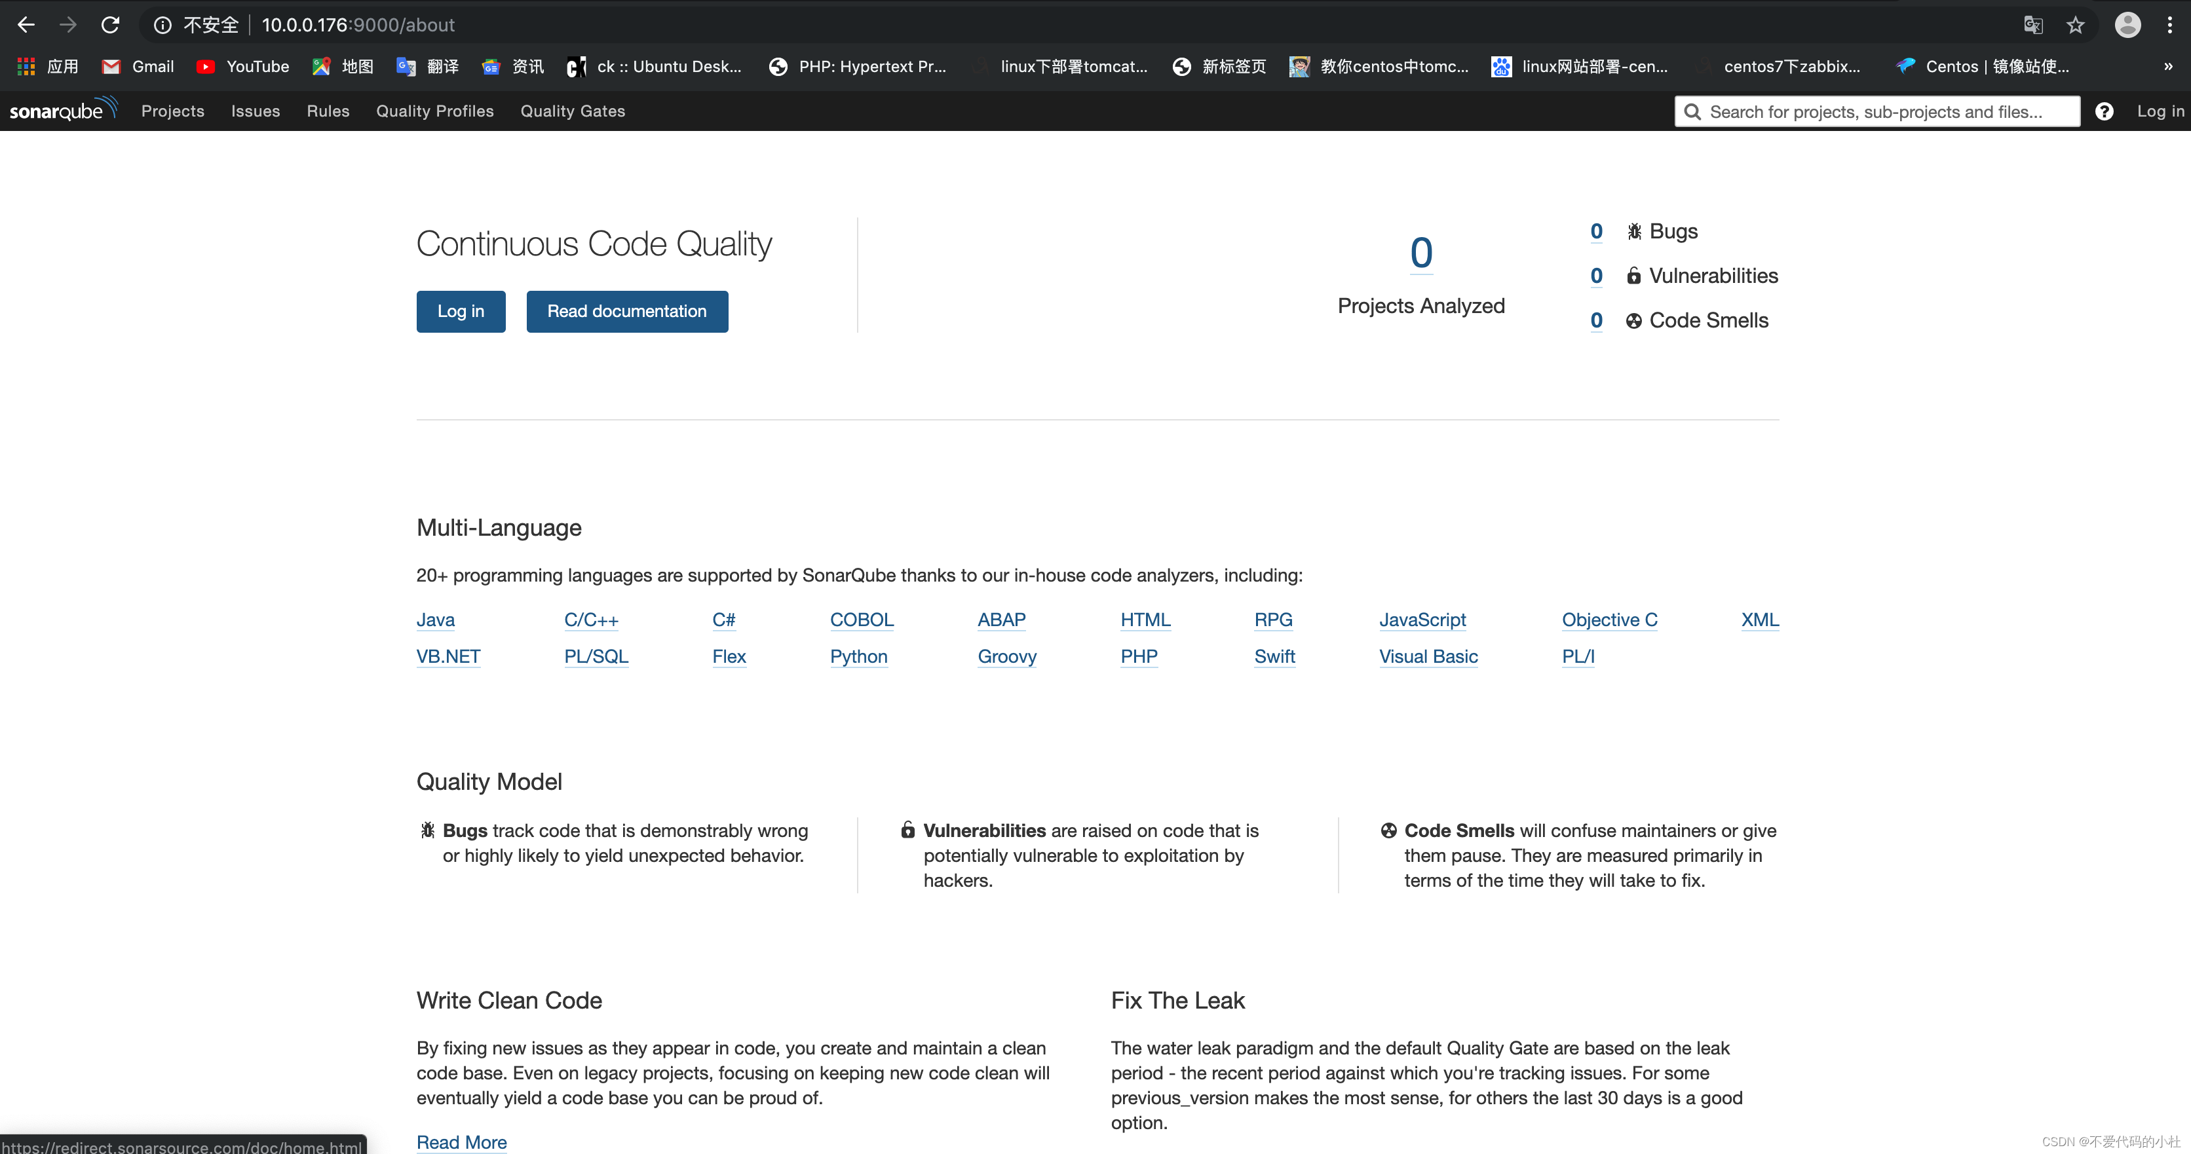
Task: Open the 地图 maps bookmark
Action: (343, 66)
